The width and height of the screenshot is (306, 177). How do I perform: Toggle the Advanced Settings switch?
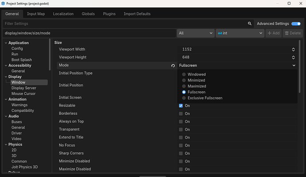(x=296, y=24)
